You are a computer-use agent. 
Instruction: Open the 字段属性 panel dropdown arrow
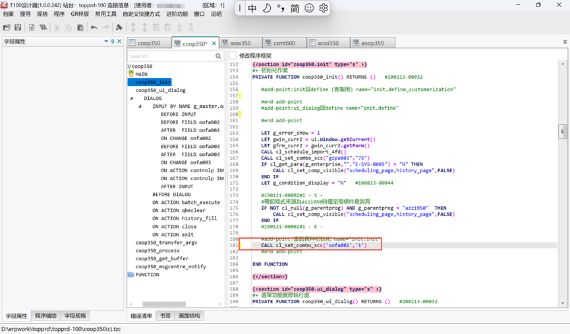pyautogui.click(x=106, y=41)
